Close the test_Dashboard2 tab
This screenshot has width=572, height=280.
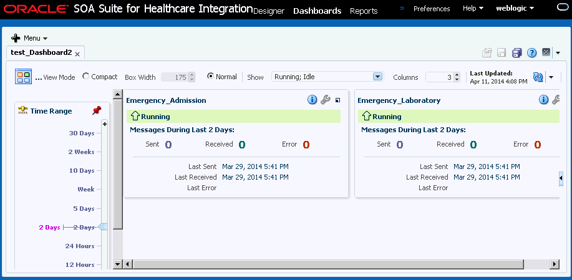tap(77, 54)
